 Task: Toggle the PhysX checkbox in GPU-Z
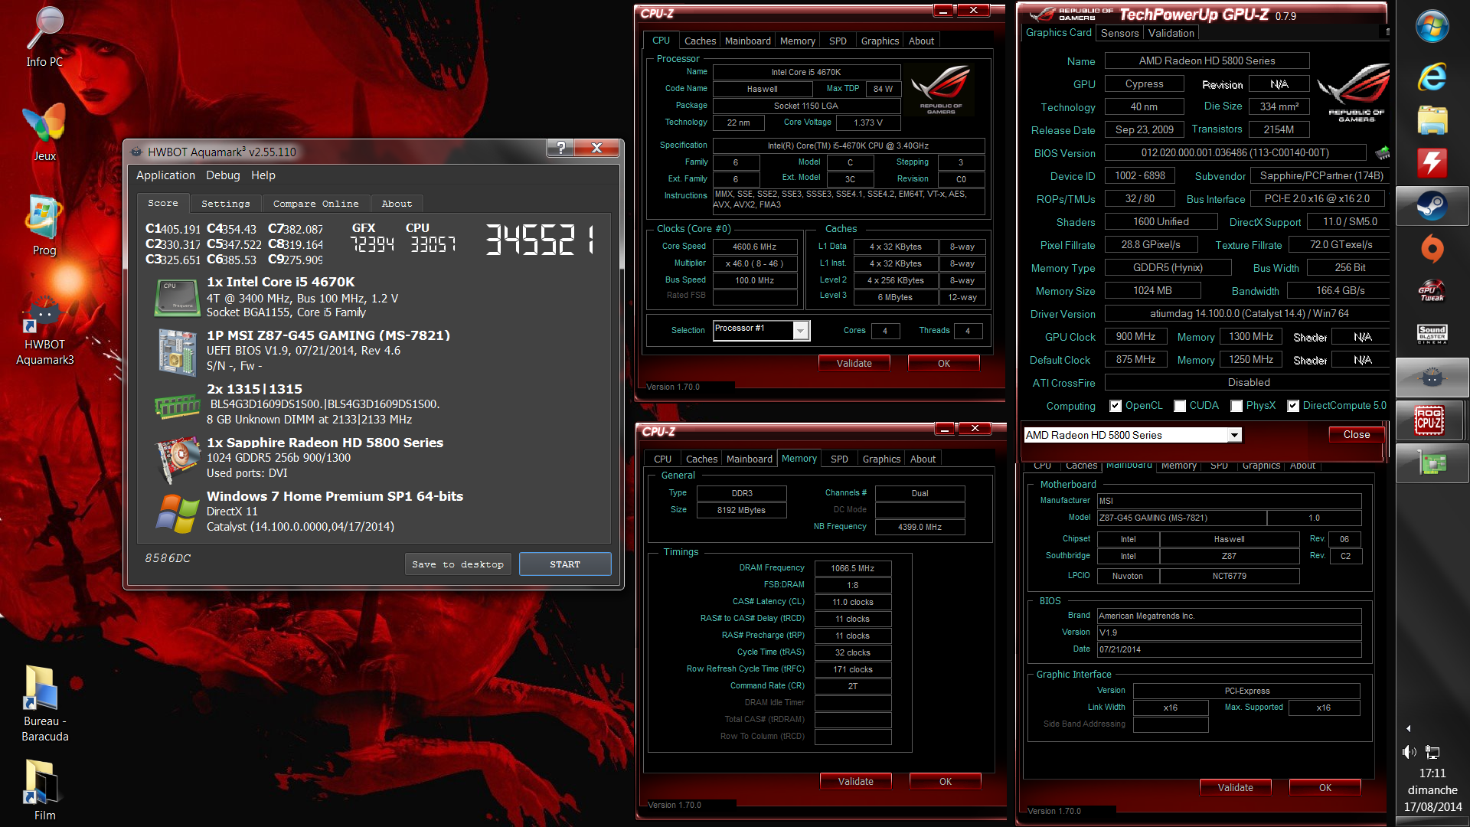pyautogui.click(x=1236, y=406)
